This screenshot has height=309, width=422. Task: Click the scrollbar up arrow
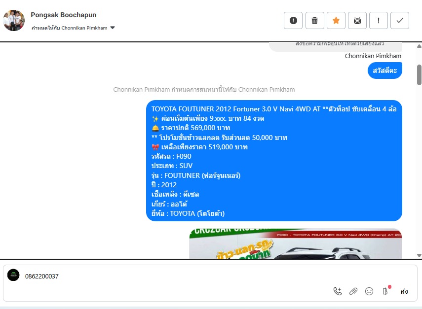click(x=419, y=46)
